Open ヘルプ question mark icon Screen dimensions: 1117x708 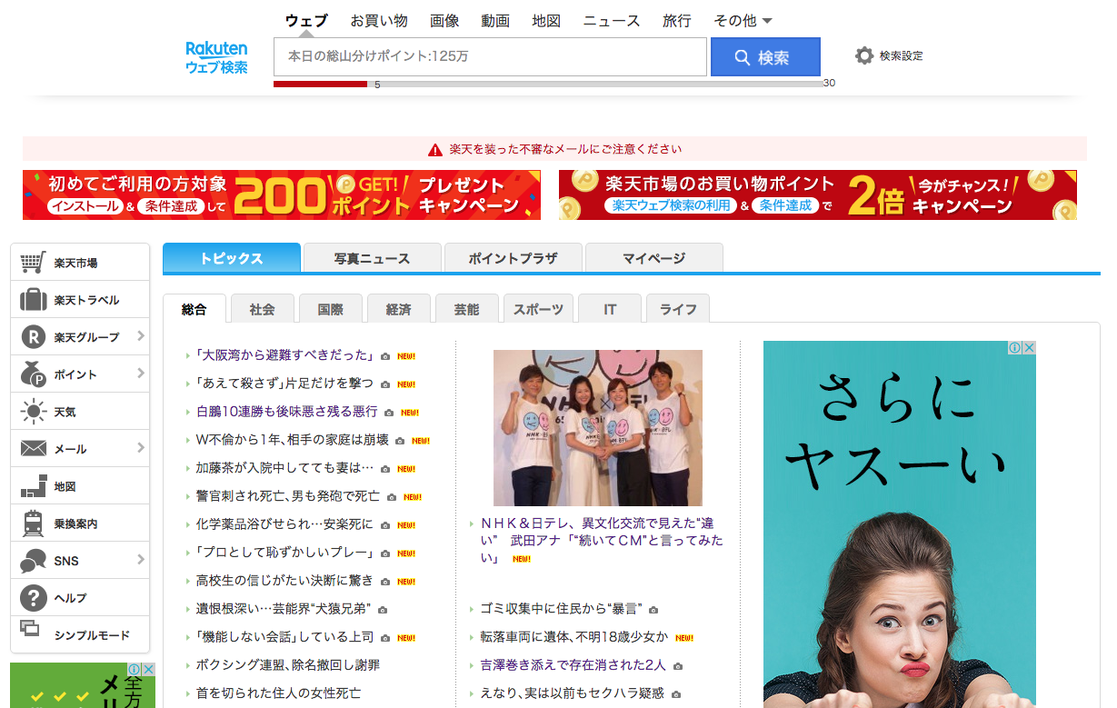click(x=33, y=598)
